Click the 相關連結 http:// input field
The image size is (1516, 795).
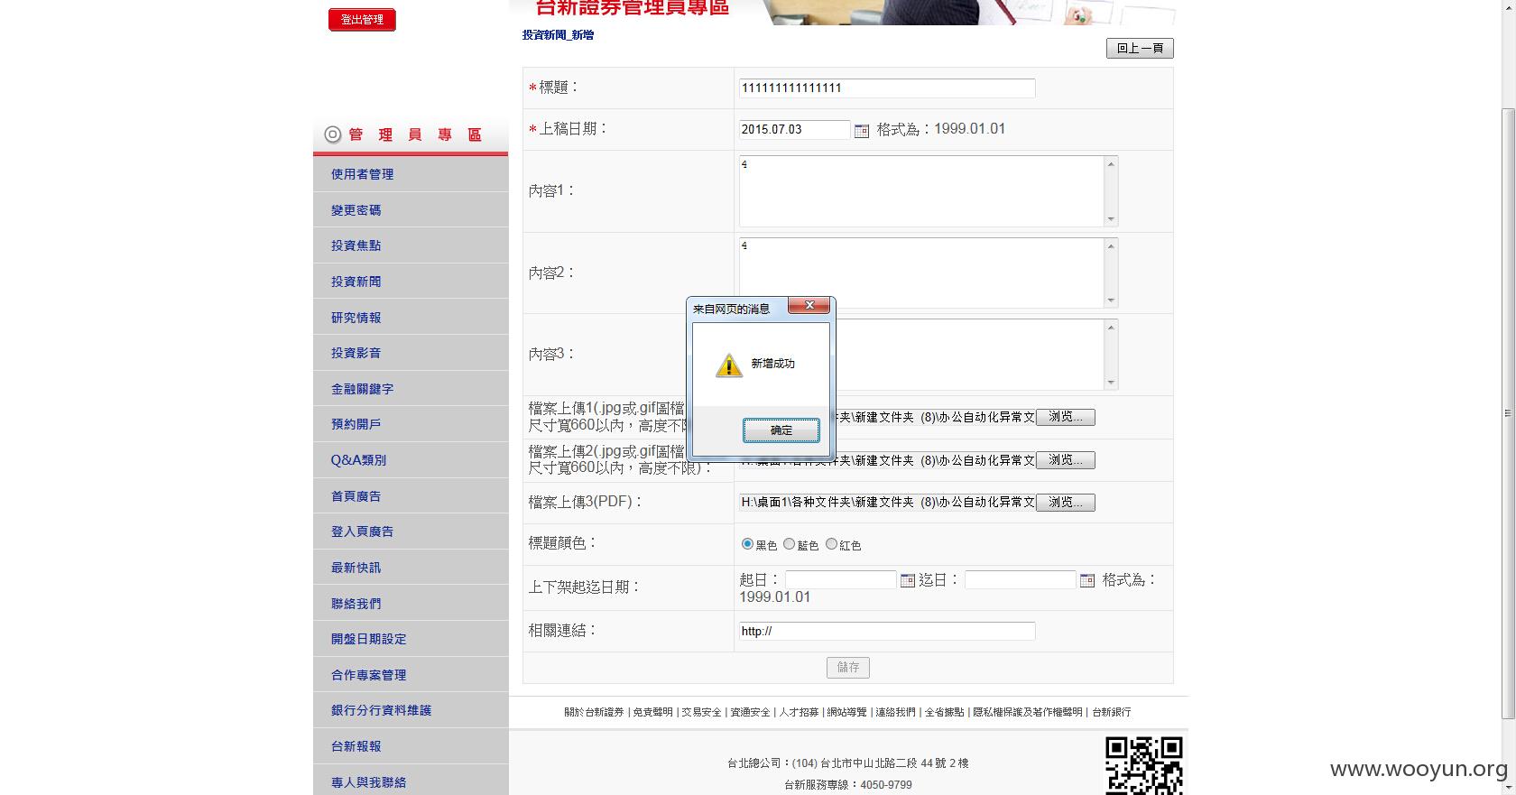[887, 632]
